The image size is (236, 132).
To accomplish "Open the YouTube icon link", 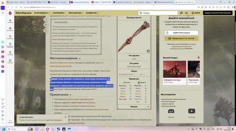I will [x=192, y=111].
